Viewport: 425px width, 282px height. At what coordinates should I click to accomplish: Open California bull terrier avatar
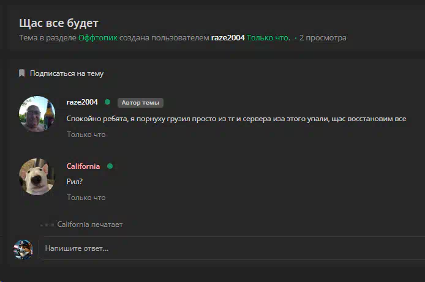(37, 177)
